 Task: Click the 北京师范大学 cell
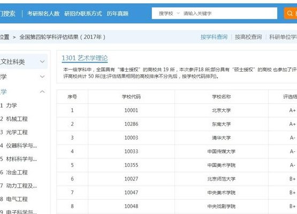click(x=221, y=179)
